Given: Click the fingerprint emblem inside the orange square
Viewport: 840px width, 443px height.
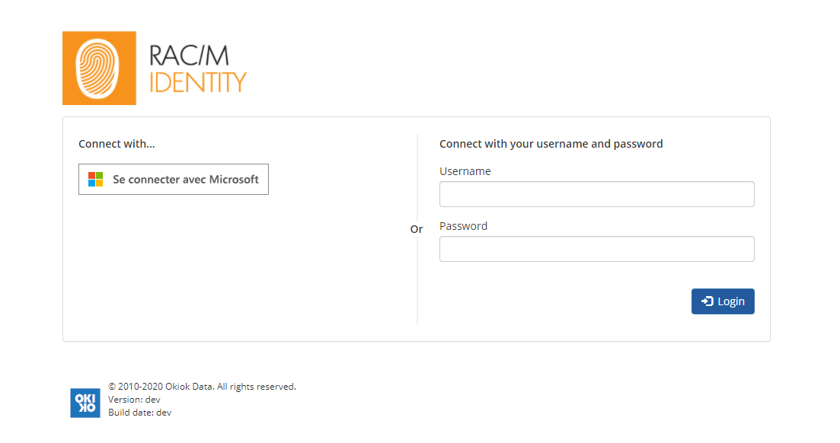Looking at the screenshot, I should click(x=99, y=68).
